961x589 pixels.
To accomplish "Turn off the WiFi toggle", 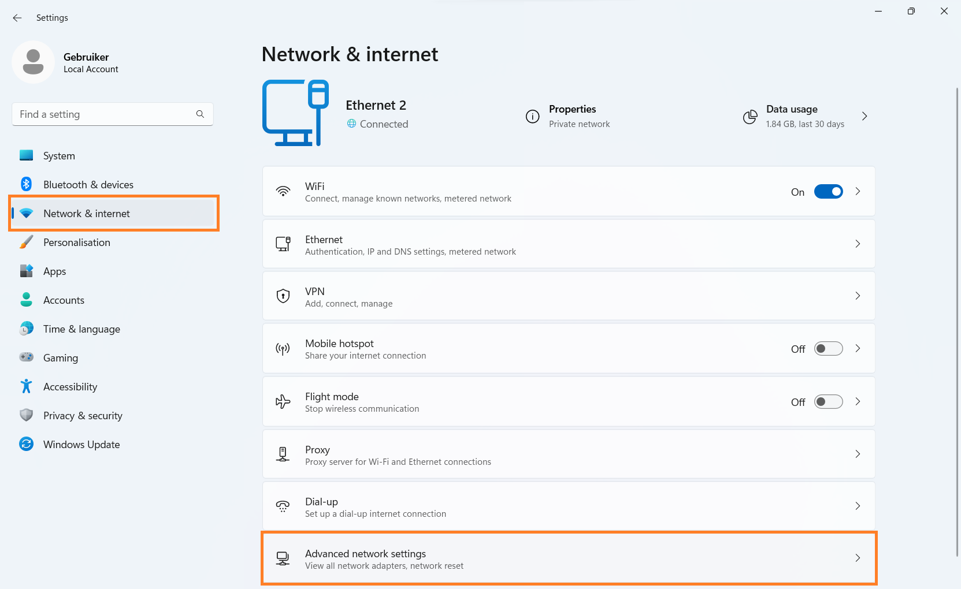I will coord(829,192).
